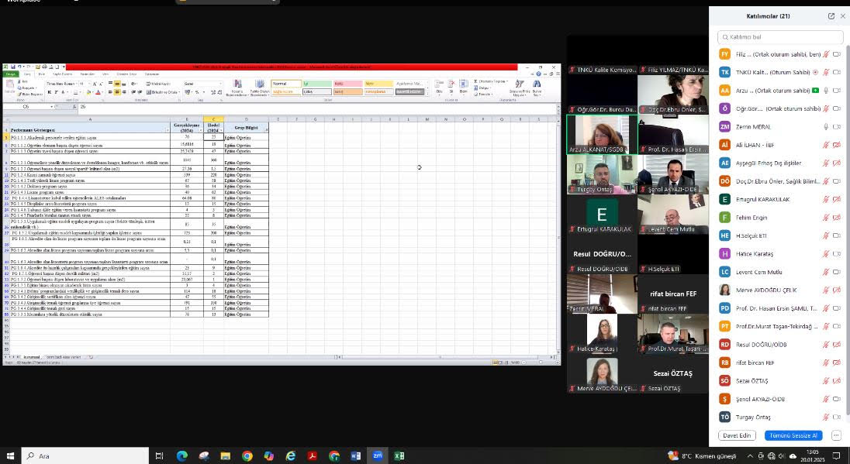Click the Windows Start button
Image resolution: width=850 pixels, height=464 pixels.
coord(10,456)
